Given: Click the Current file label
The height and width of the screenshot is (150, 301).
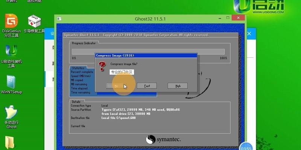Looking at the screenshot, I should point(78,126).
